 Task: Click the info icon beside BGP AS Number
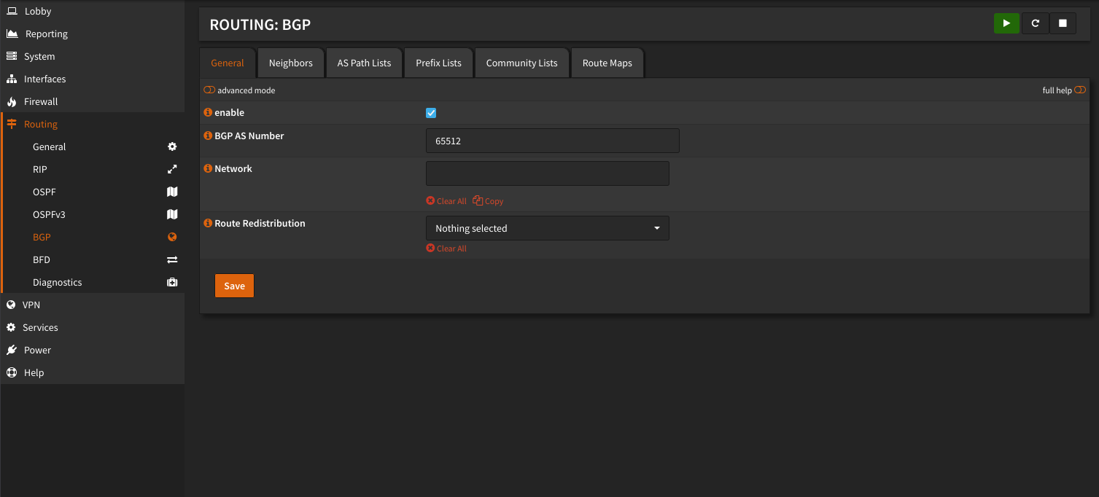pos(208,136)
